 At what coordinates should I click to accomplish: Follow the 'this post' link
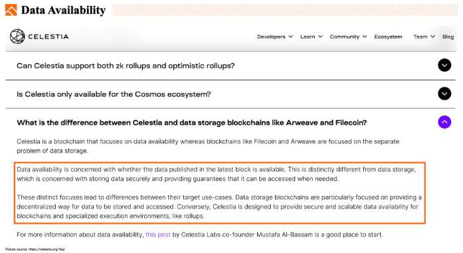click(158, 234)
